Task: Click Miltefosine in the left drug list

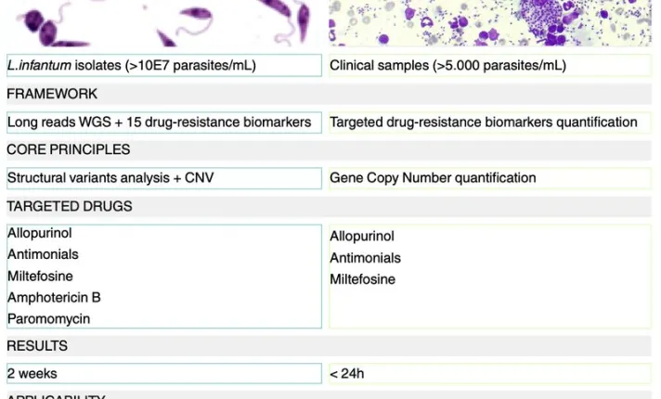Action: (41, 277)
